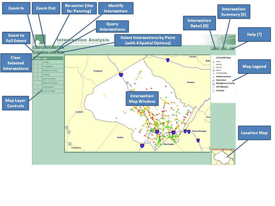This screenshot has height=206, width=275.
Task: Click Interstates entry in the map legend
Action: click(x=221, y=80)
